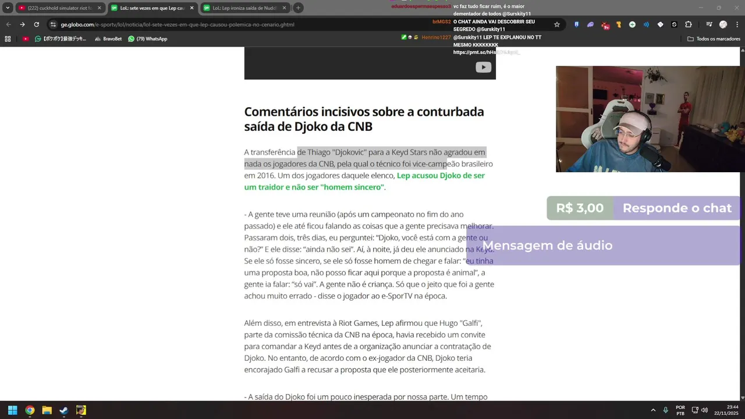The image size is (745, 419).
Task: Switch the POR PTB input language
Action: (680, 410)
